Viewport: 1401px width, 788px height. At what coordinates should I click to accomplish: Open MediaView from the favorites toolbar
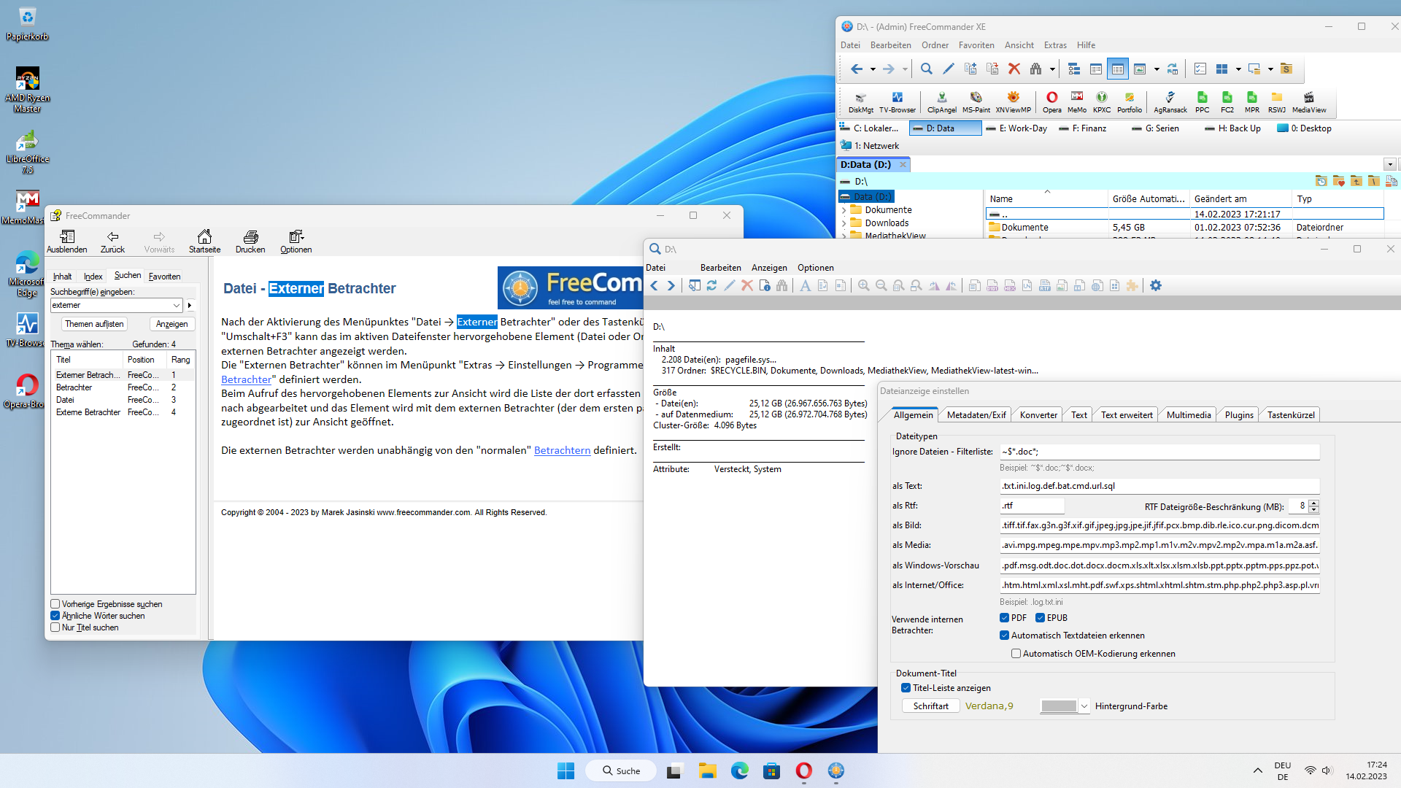tap(1309, 101)
